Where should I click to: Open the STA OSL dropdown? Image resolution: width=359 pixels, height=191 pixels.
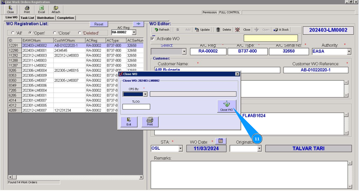(181, 149)
